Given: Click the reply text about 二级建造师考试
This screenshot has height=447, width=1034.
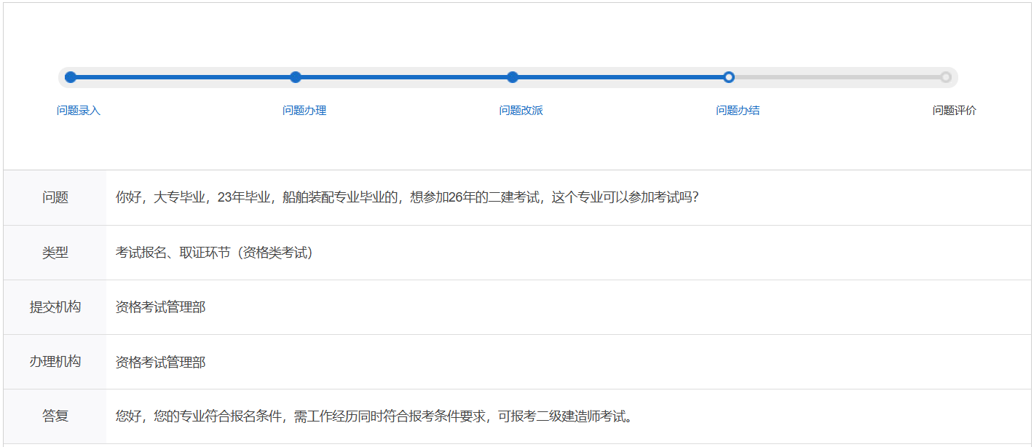Looking at the screenshot, I should point(374,416).
